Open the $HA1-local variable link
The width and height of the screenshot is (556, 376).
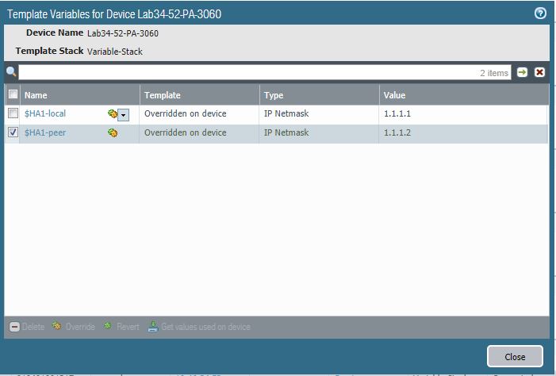click(x=45, y=114)
